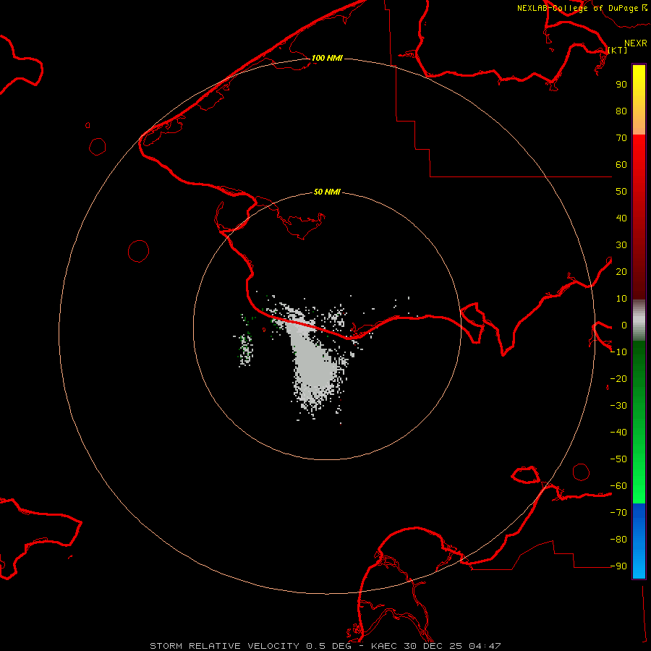Click the 0 value on the velocity scale
This screenshot has width=651, height=651.
(624, 325)
